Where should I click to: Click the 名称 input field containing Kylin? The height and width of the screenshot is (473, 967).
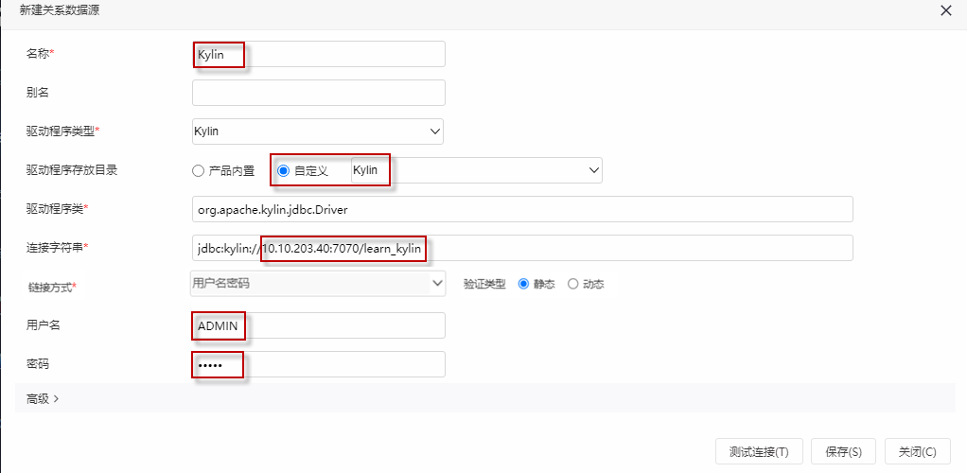[x=318, y=54]
